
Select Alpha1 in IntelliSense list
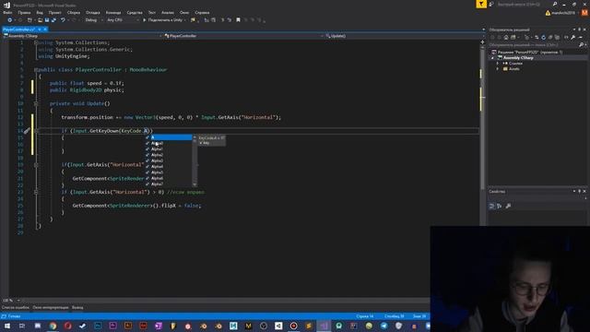[x=169, y=149]
